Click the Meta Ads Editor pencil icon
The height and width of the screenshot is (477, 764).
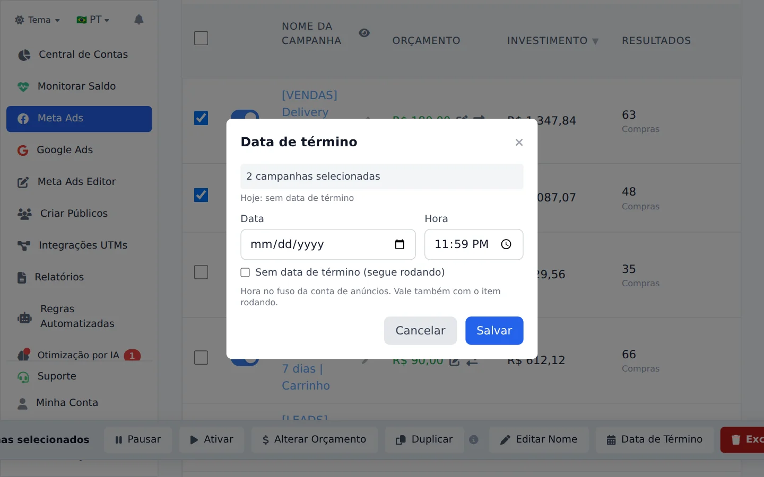coord(23,182)
